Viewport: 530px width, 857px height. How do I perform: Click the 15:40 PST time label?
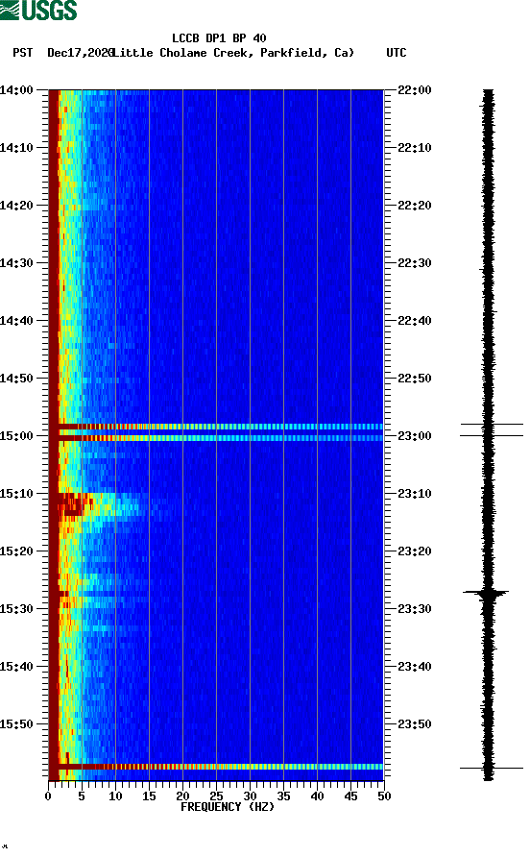pyautogui.click(x=16, y=667)
